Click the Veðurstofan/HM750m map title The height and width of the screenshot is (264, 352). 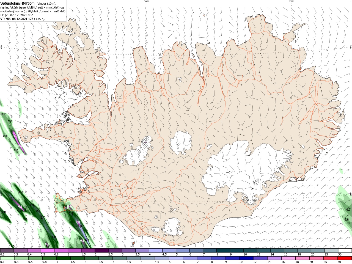18,3
